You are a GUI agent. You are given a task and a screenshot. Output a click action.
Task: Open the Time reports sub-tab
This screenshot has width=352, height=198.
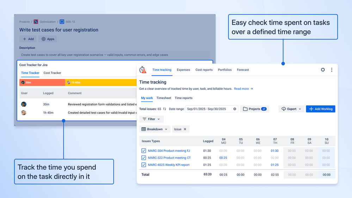click(184, 98)
